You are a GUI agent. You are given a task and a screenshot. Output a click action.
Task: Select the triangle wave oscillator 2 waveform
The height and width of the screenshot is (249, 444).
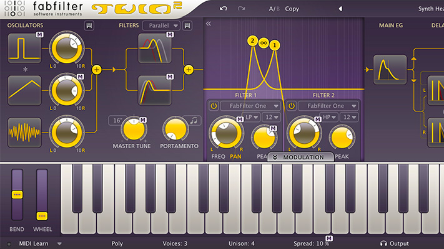[24, 90]
